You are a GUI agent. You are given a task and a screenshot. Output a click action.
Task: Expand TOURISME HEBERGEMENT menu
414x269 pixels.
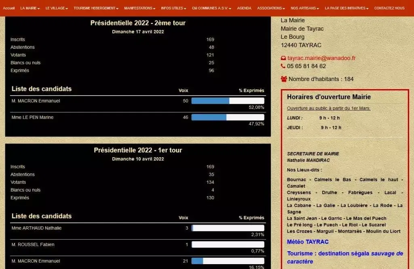tap(96, 8)
